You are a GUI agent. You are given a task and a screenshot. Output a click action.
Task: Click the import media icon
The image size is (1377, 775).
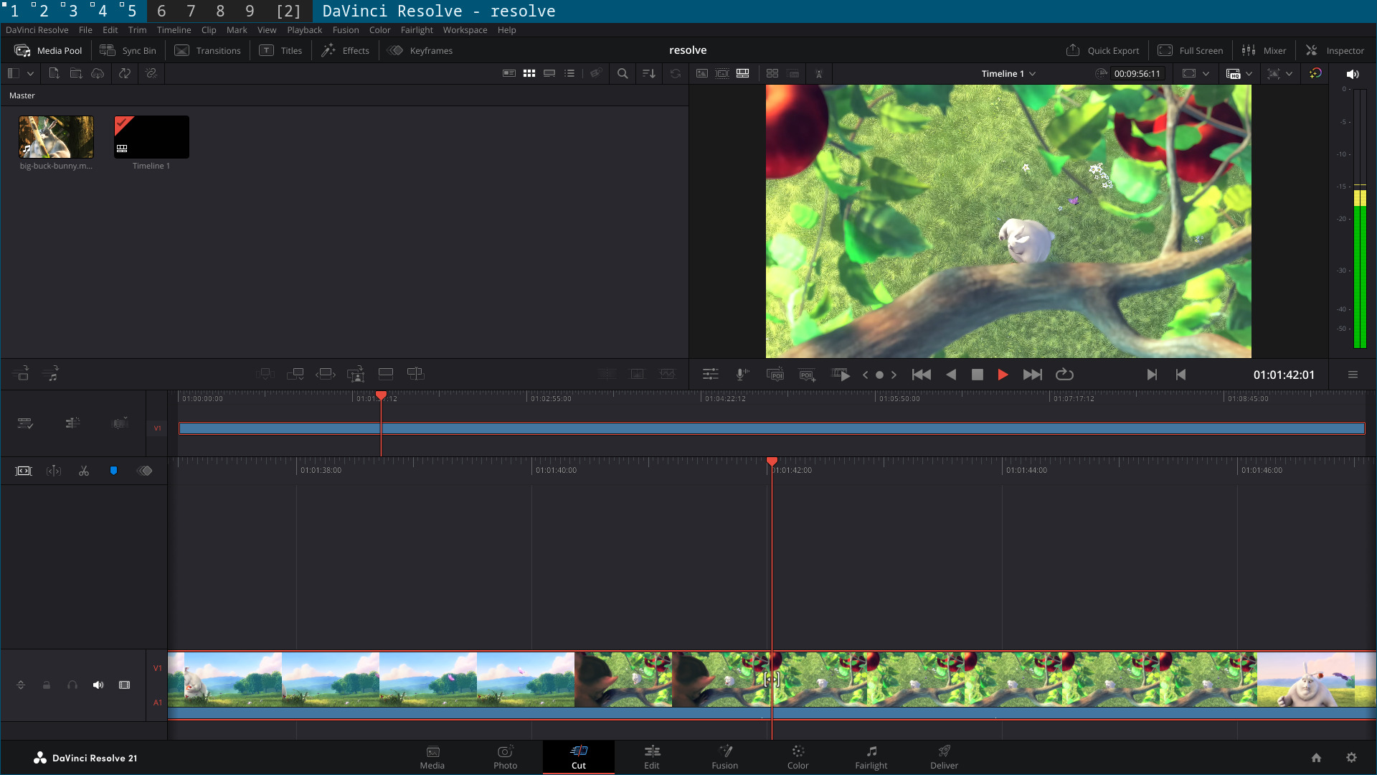54,73
